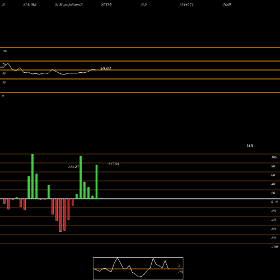Click the MR axis label "80"
280x280 pixels.
(273, 166)
